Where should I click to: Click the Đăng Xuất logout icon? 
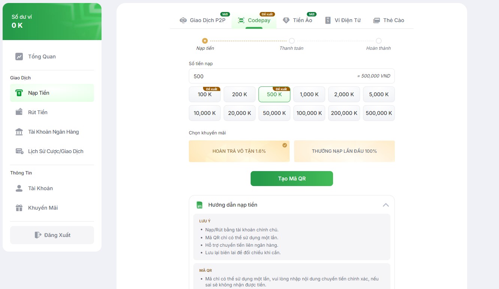[38, 235]
